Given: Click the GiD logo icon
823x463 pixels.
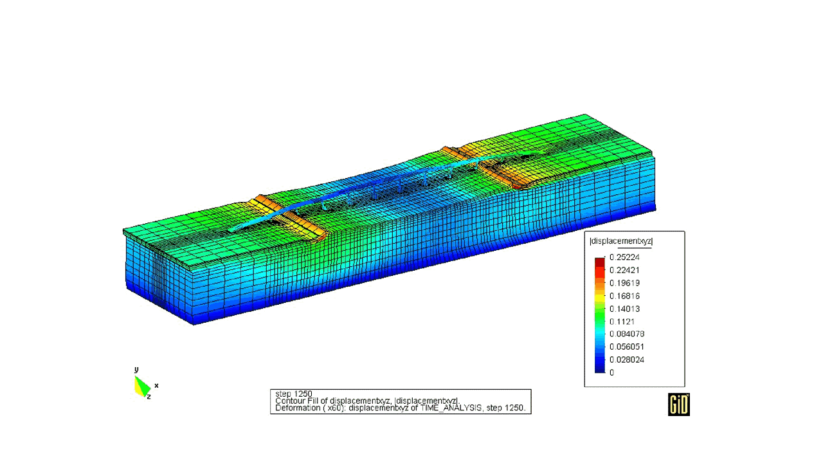Looking at the screenshot, I should [x=679, y=404].
